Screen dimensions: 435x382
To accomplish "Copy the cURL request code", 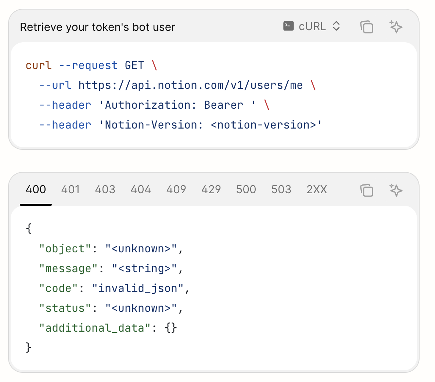I will [x=366, y=27].
